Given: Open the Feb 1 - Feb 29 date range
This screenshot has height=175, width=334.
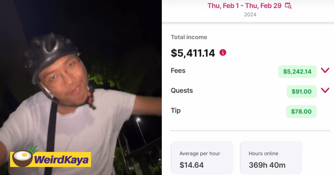Looking at the screenshot, I should pyautogui.click(x=244, y=6).
